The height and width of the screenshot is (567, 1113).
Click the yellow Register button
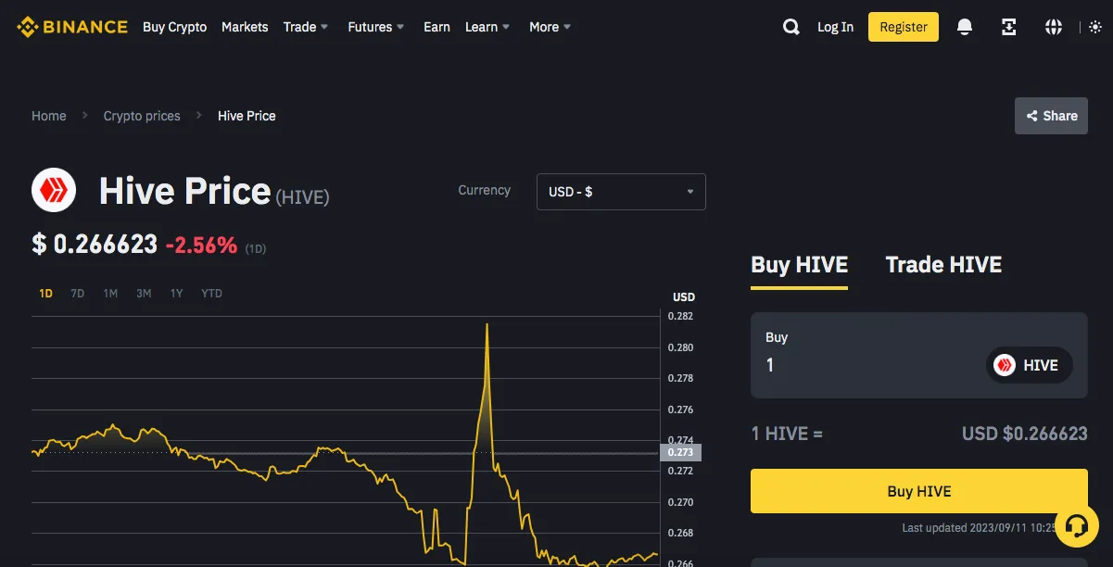click(x=904, y=27)
